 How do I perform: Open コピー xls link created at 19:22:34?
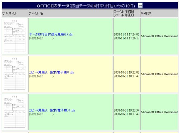tap(52, 110)
